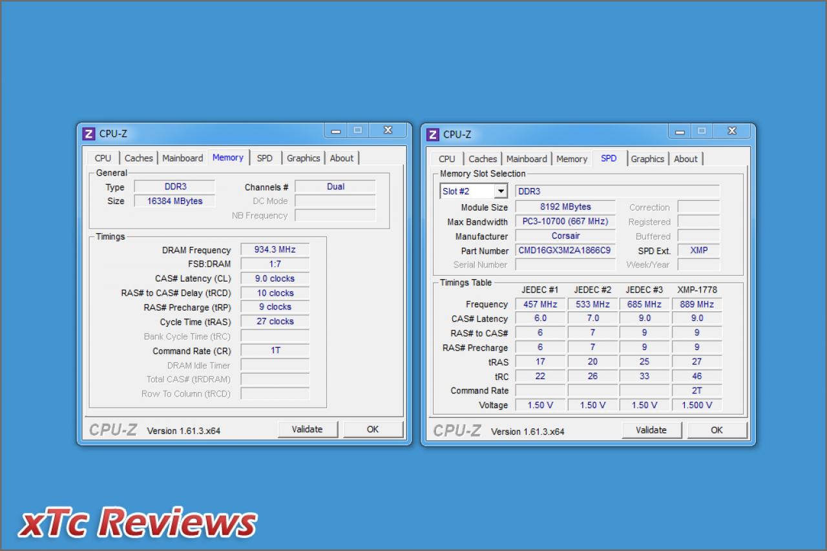
Task: Click the CPU-Z icon in left window title
Action: click(x=89, y=134)
